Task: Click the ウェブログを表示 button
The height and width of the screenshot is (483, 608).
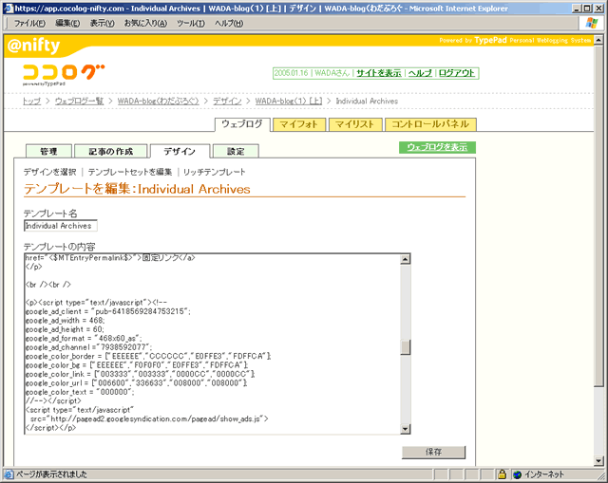Action: coord(437,147)
